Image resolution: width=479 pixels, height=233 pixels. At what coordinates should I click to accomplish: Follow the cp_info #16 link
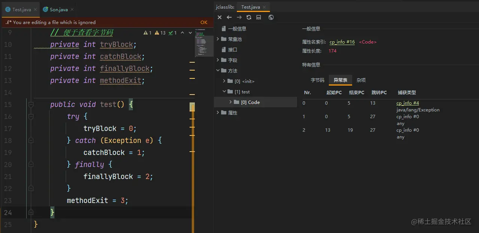(342, 42)
